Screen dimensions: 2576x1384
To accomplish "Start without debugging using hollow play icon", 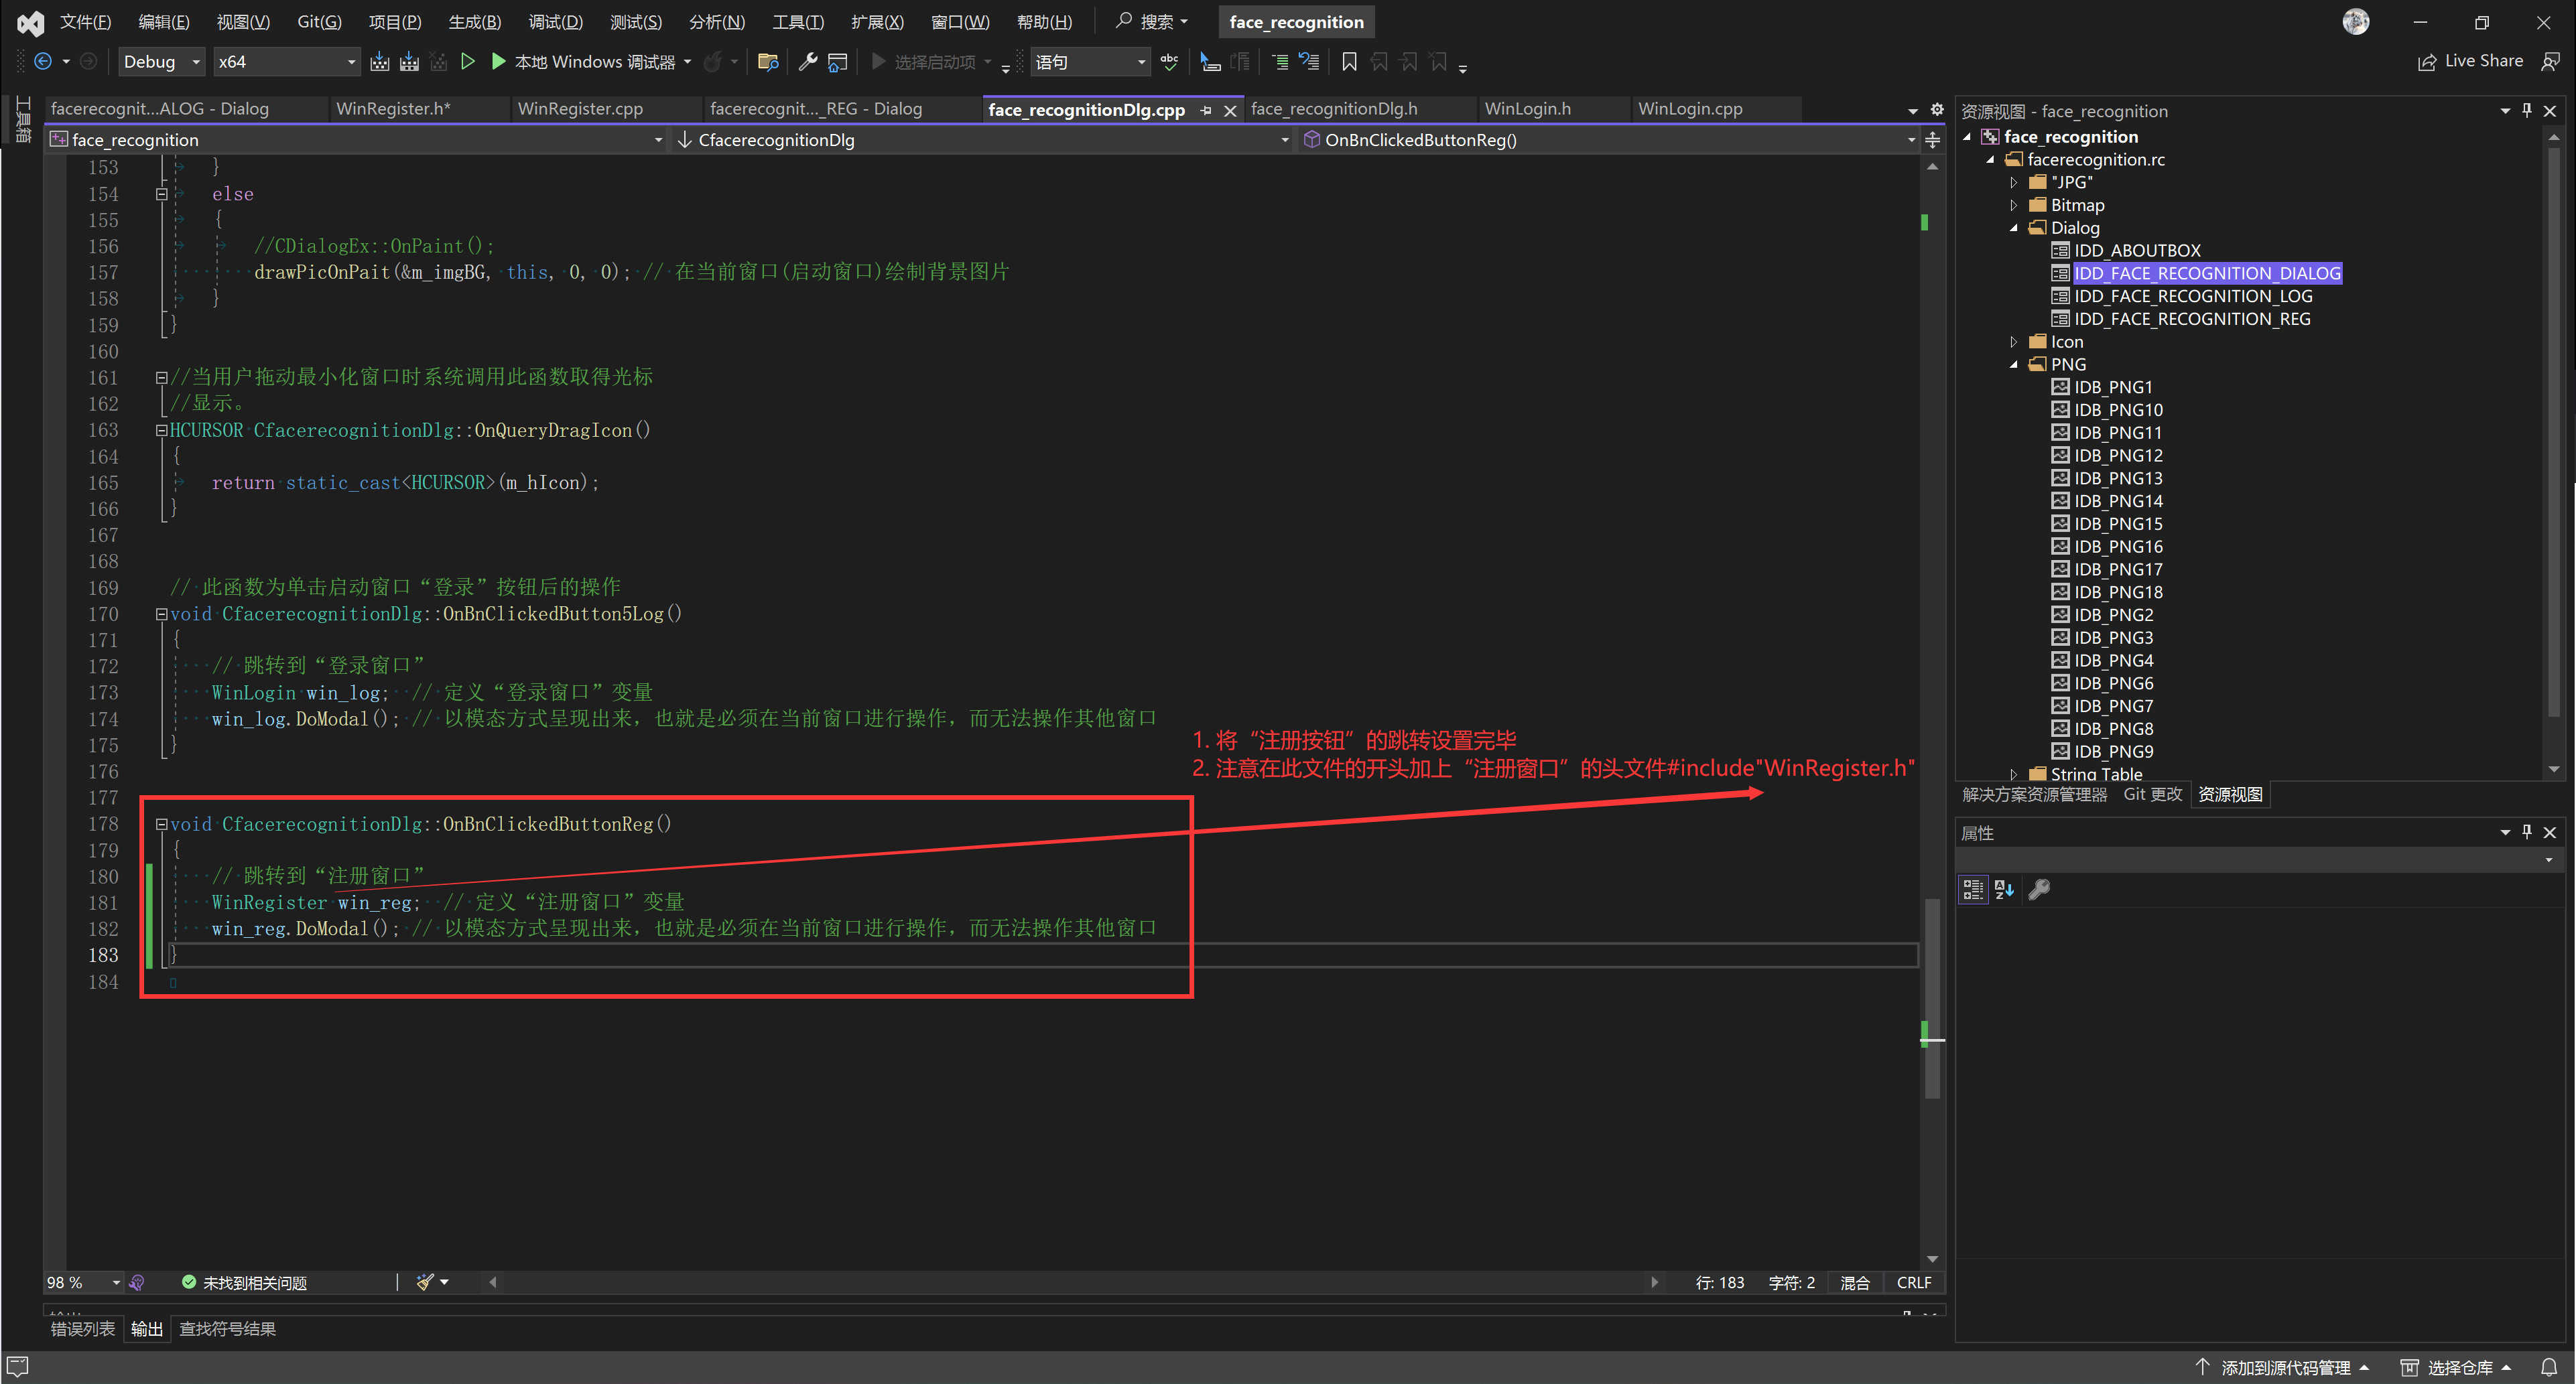I will [x=467, y=62].
